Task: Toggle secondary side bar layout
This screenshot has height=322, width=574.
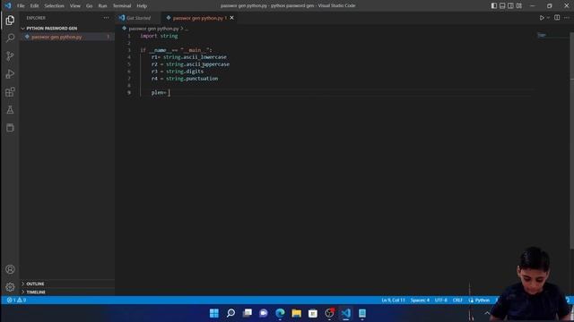Action: coord(510,5)
